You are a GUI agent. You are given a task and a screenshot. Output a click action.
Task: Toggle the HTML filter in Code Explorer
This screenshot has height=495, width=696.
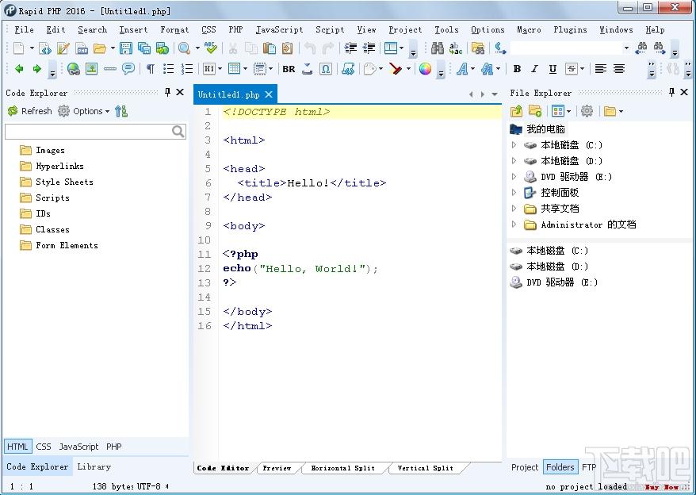tap(17, 447)
